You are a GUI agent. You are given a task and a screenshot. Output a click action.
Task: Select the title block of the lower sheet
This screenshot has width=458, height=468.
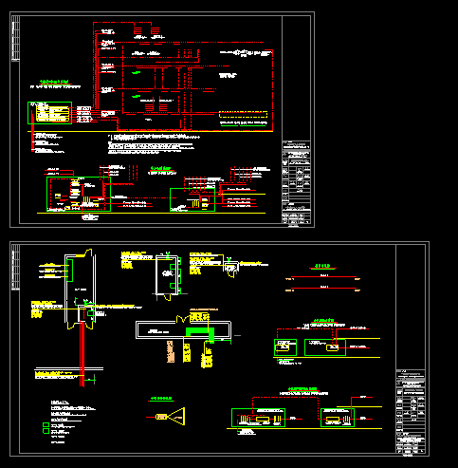[x=411, y=411]
